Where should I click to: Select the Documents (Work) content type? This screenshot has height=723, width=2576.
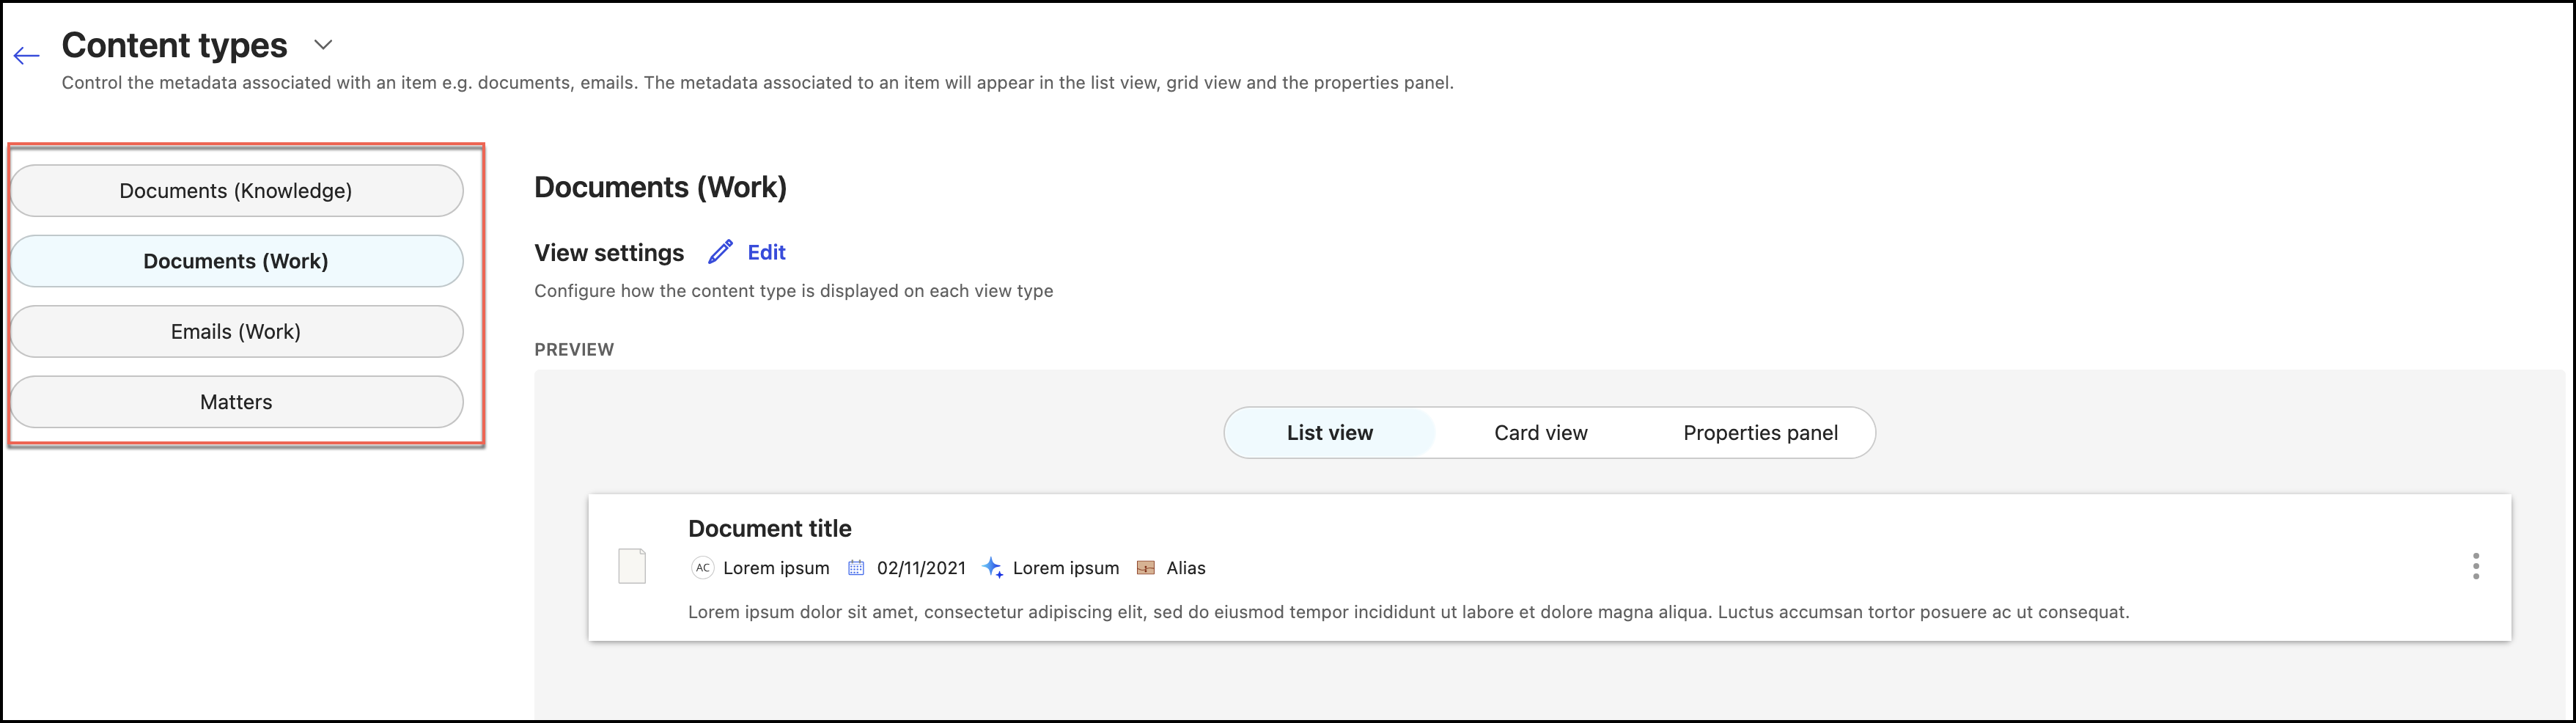click(x=236, y=261)
